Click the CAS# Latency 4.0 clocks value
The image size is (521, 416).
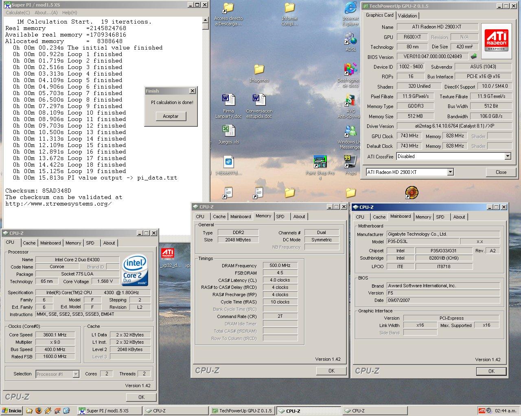[x=280, y=280]
